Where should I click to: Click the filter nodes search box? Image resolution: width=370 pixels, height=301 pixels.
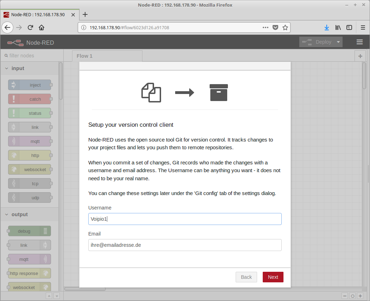click(32, 56)
